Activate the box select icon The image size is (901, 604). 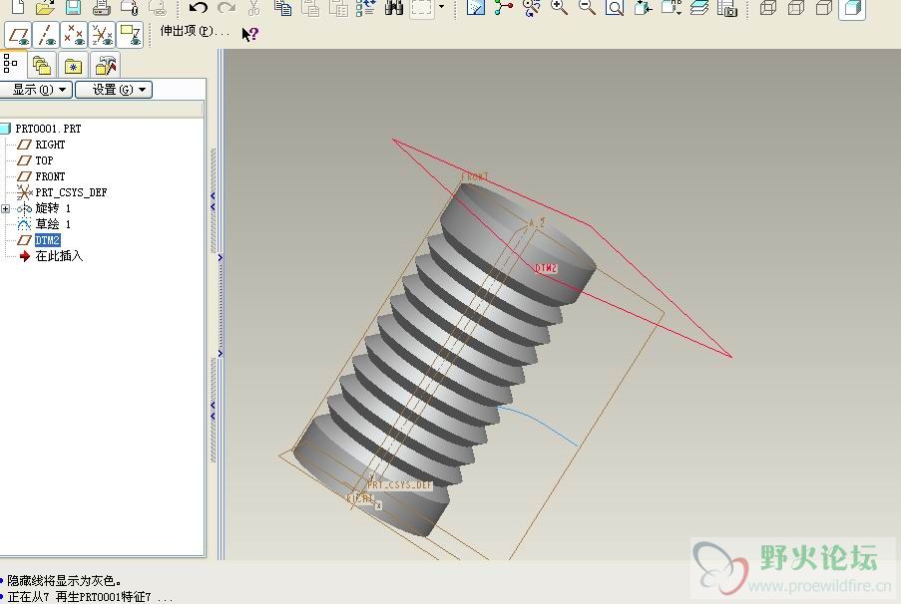click(x=422, y=8)
